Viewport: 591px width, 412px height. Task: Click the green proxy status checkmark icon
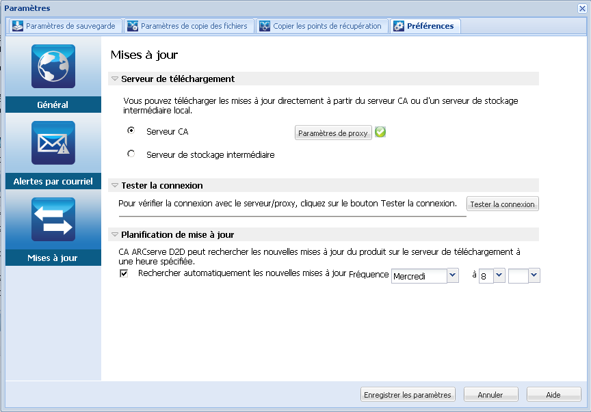tap(380, 132)
